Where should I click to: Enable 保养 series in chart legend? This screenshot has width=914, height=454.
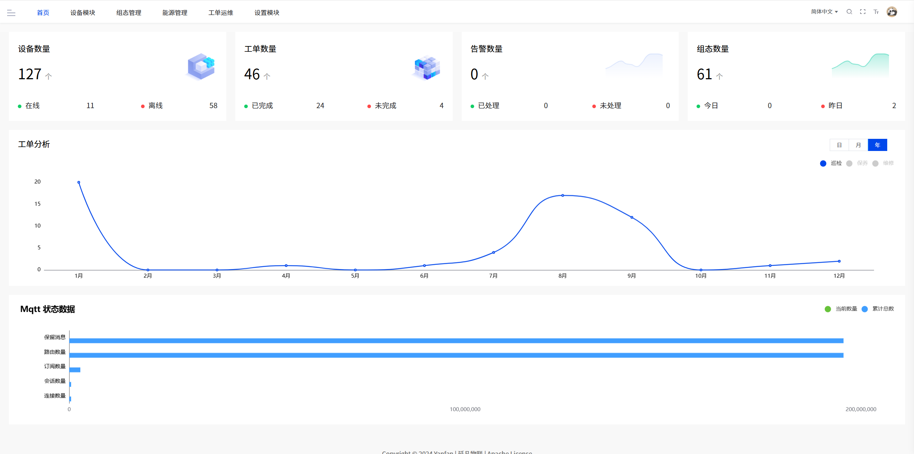coord(849,163)
